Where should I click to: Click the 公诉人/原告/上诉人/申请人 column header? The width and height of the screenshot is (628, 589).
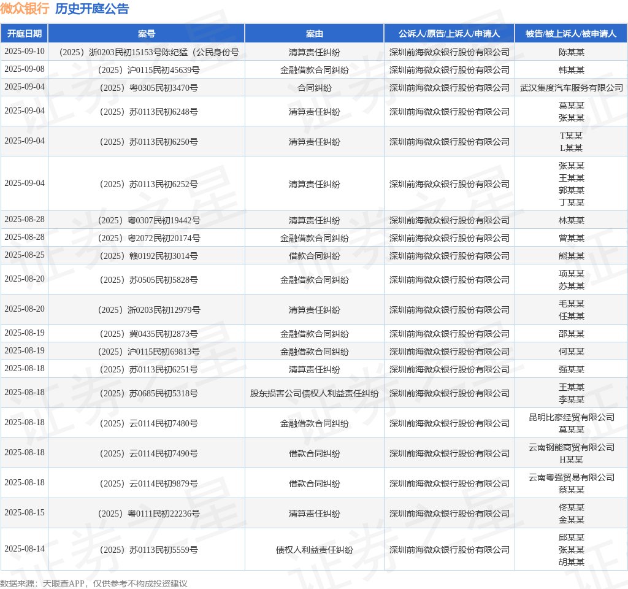point(449,34)
